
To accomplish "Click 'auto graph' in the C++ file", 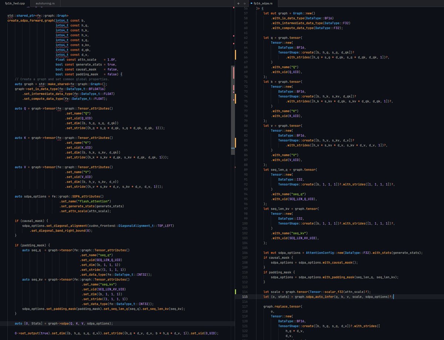I will click(x=24, y=84).
